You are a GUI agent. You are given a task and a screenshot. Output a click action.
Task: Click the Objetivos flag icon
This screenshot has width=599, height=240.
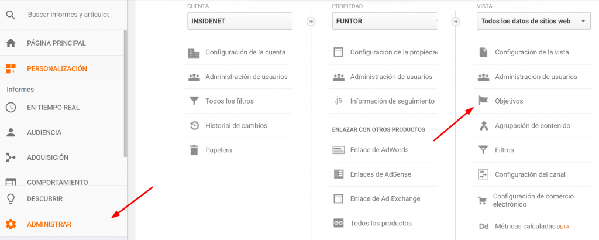pyautogui.click(x=483, y=101)
